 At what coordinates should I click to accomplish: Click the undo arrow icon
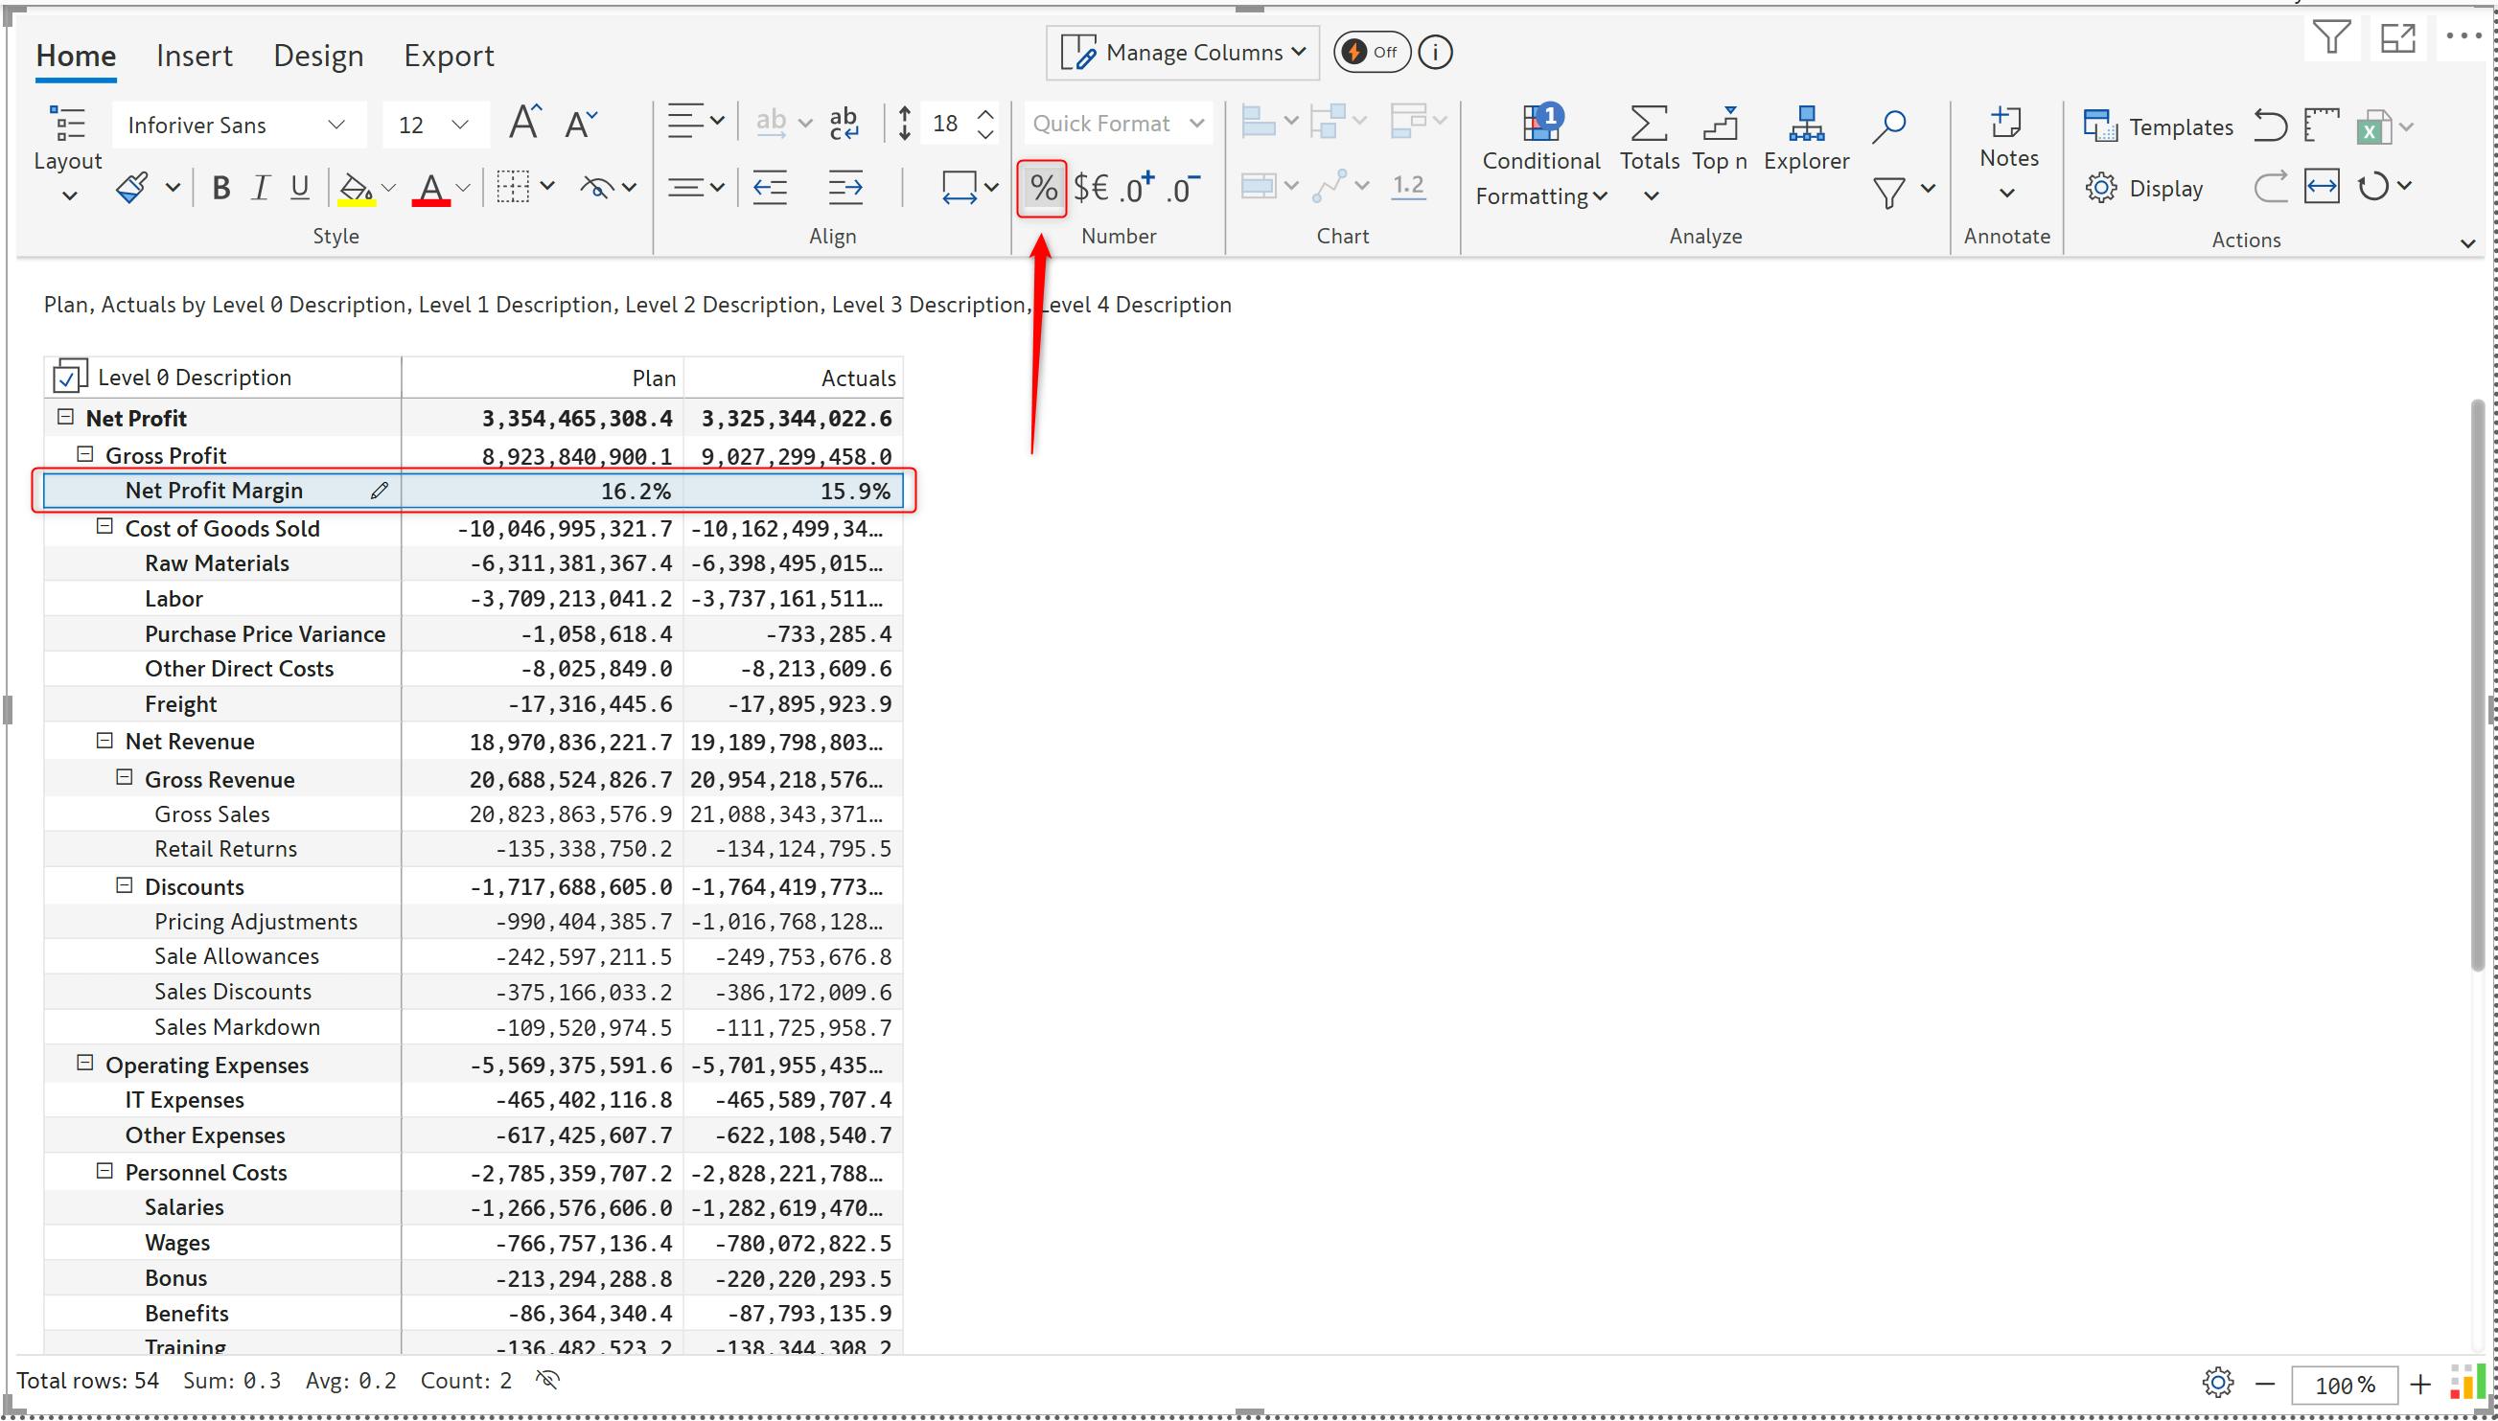[2270, 126]
